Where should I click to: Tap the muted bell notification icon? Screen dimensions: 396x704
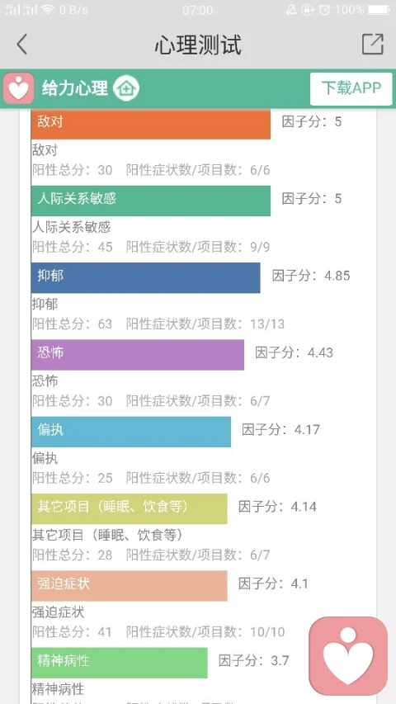(x=290, y=9)
